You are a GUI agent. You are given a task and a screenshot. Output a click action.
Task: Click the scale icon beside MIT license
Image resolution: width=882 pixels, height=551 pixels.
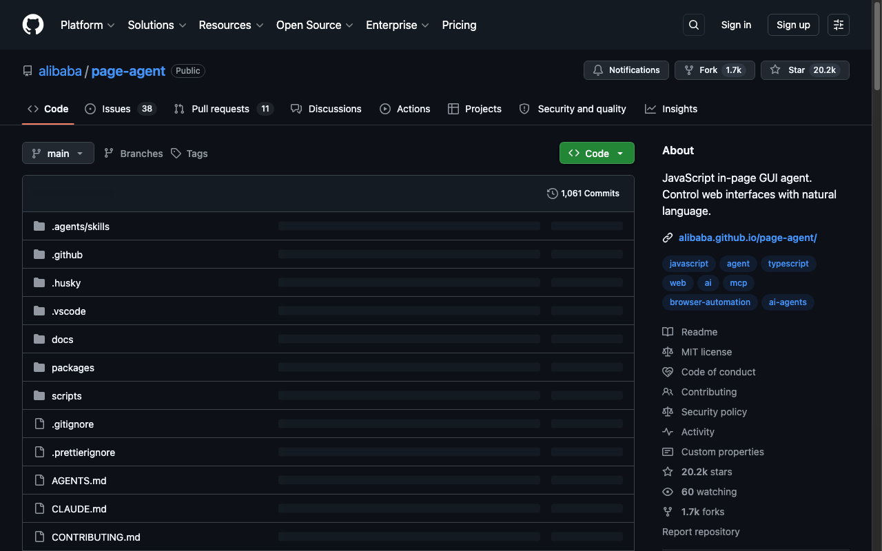click(668, 352)
